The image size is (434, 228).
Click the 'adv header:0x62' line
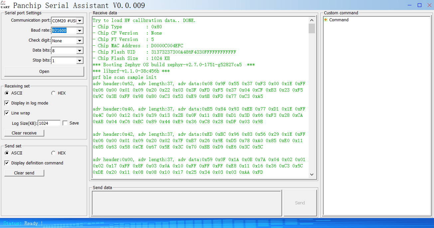click(199, 84)
